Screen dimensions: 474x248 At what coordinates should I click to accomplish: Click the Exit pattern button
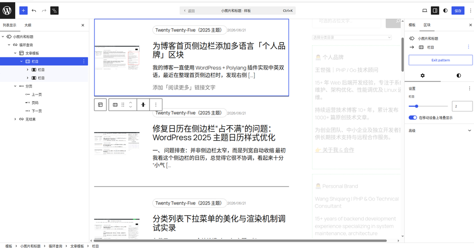pos(441,60)
